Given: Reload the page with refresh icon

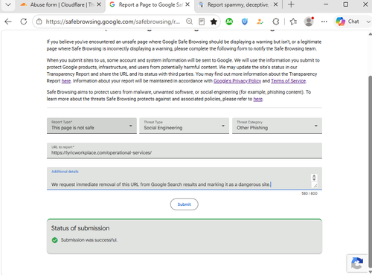Looking at the screenshot, I should pyautogui.click(x=24, y=22).
